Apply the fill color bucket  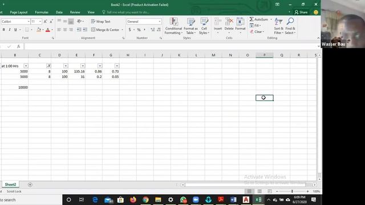click(x=39, y=30)
